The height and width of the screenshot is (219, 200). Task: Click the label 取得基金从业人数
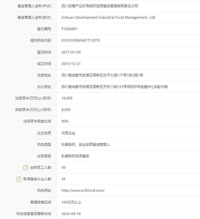(x=37, y=179)
